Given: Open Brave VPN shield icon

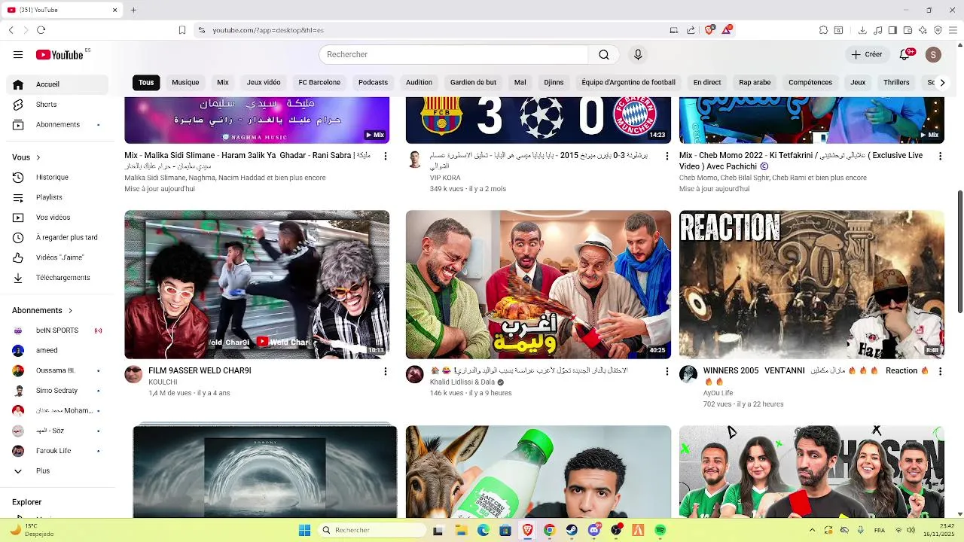Looking at the screenshot, I should pos(938,30).
